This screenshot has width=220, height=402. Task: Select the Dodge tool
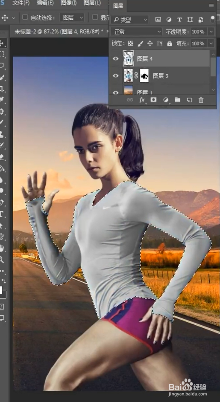tap(2, 191)
